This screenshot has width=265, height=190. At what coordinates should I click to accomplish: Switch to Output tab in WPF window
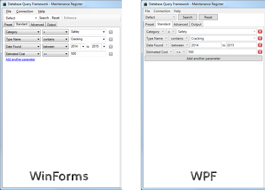click(x=196, y=24)
